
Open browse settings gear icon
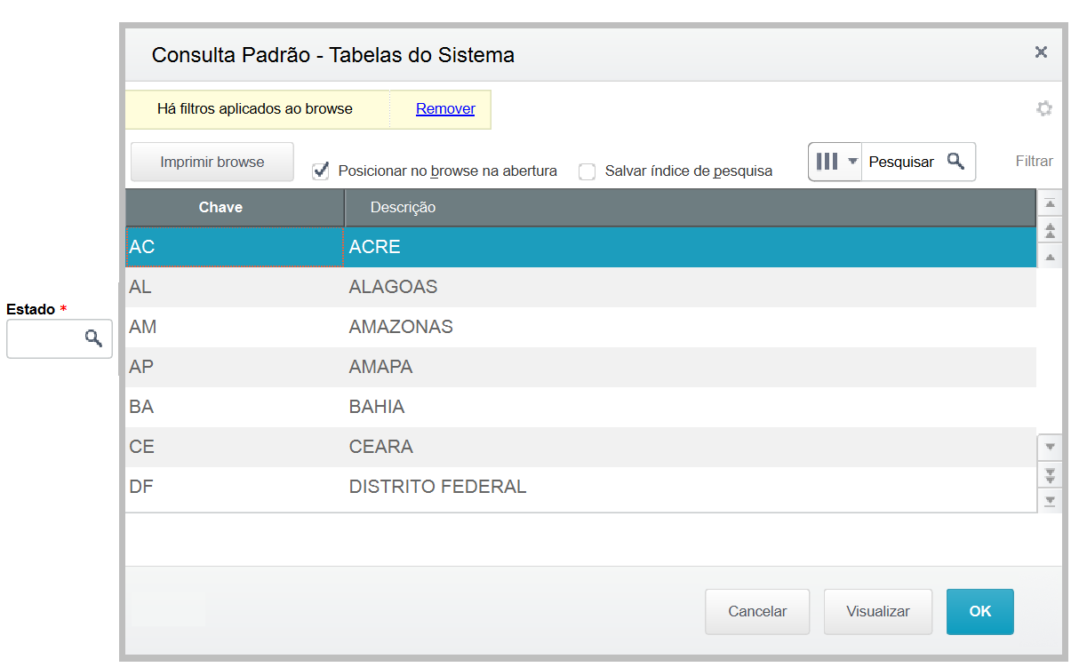(x=1044, y=109)
